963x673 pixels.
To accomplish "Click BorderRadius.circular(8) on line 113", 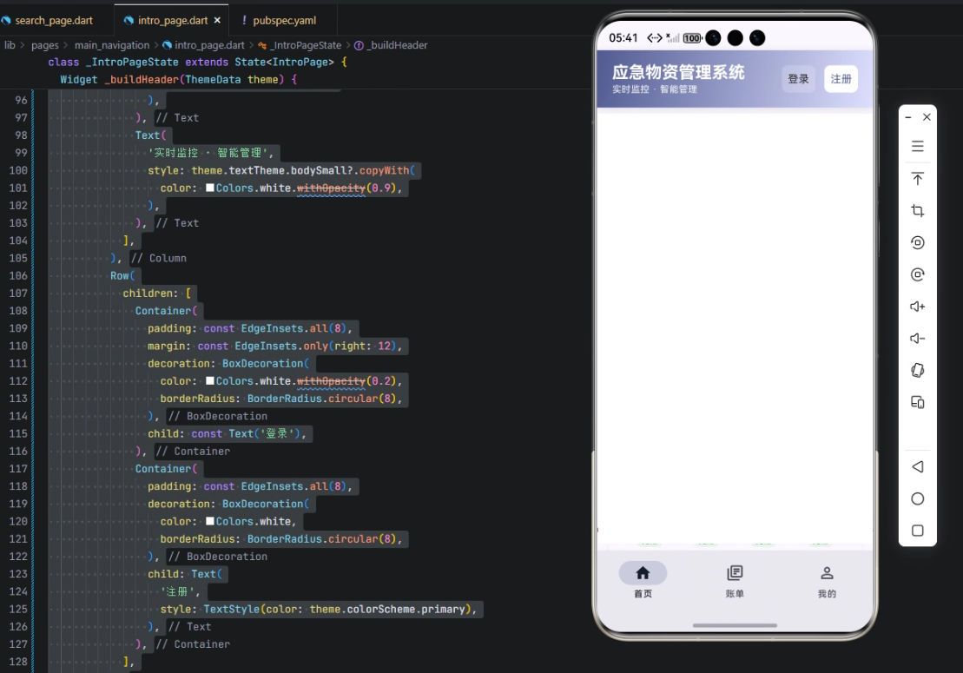I will [x=322, y=399].
